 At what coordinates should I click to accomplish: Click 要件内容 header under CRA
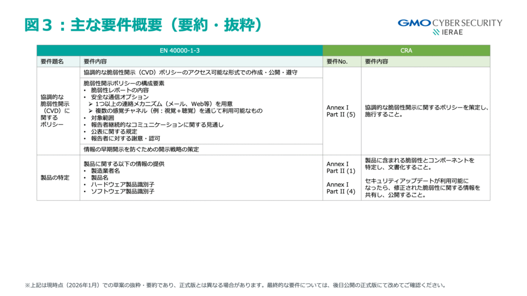[377, 62]
